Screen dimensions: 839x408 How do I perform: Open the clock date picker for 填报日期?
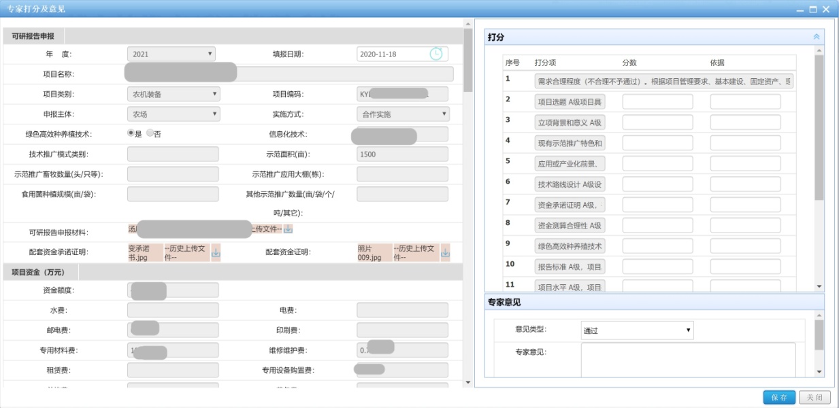[435, 54]
